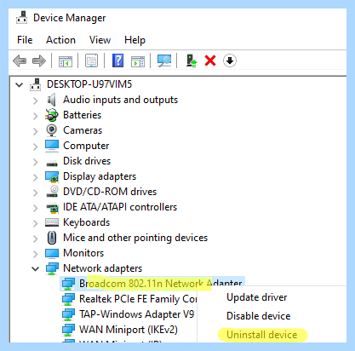Image resolution: width=355 pixels, height=351 pixels.
Task: Select the Broadcom 802.11n Network Adapter row
Action: coord(152,284)
